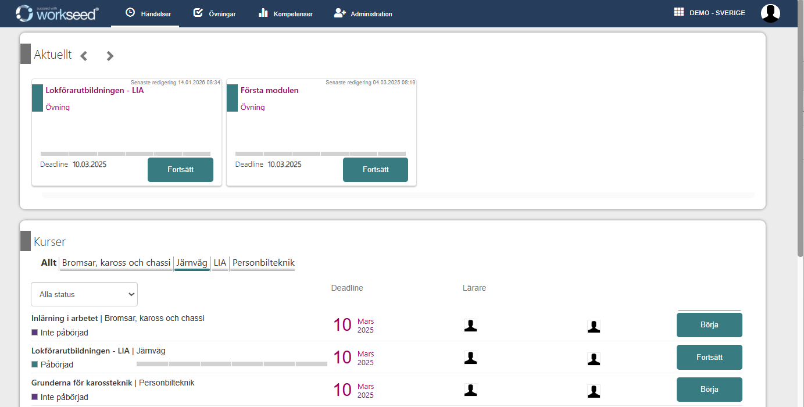Filter courses by Bromsar, kaross och chassi
The width and height of the screenshot is (804, 407).
pyautogui.click(x=116, y=263)
